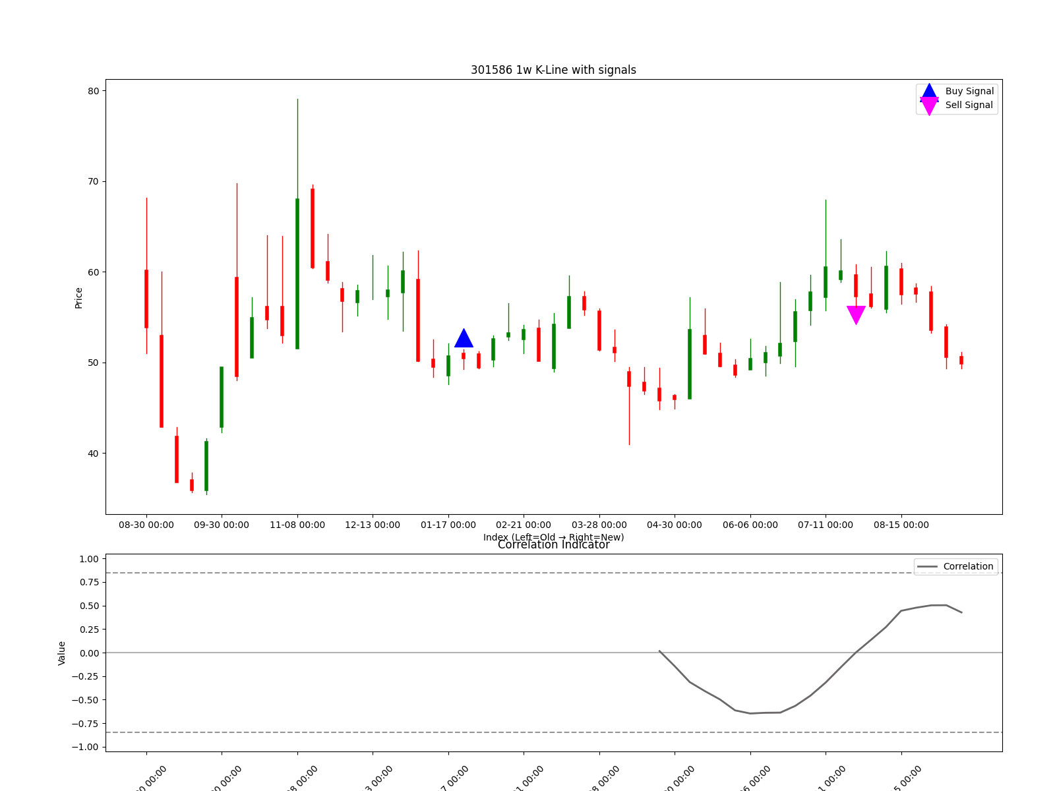Click the 'Correlation Indicator' subplot title
Image resolution: width=1055 pixels, height=791 pixels.
553,544
